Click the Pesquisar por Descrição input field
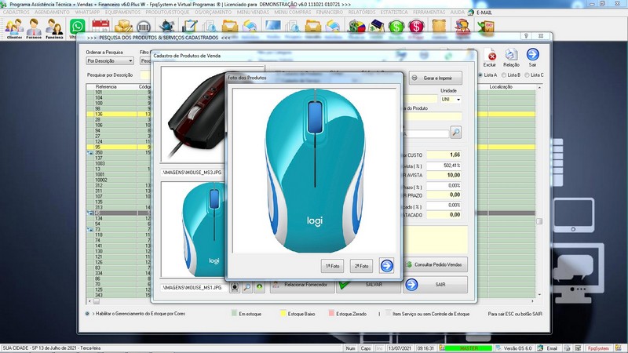This screenshot has width=628, height=353. point(145,75)
